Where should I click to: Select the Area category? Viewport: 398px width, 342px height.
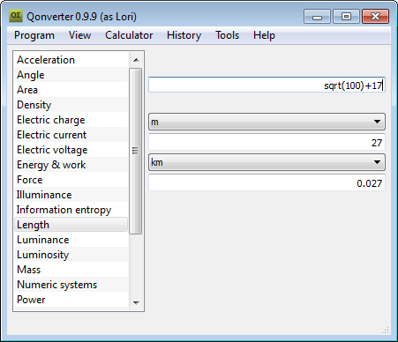71,90
